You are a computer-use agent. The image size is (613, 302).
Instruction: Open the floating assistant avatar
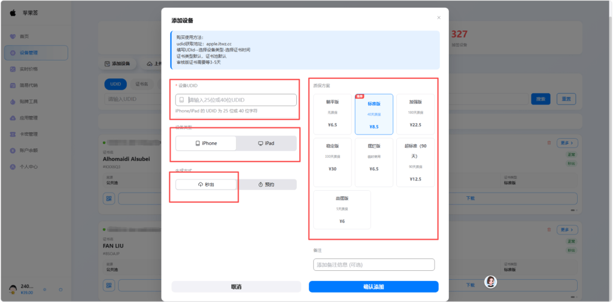pos(490,282)
